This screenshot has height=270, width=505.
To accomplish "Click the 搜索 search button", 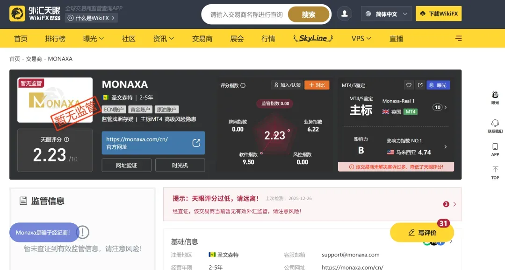I will [x=309, y=14].
